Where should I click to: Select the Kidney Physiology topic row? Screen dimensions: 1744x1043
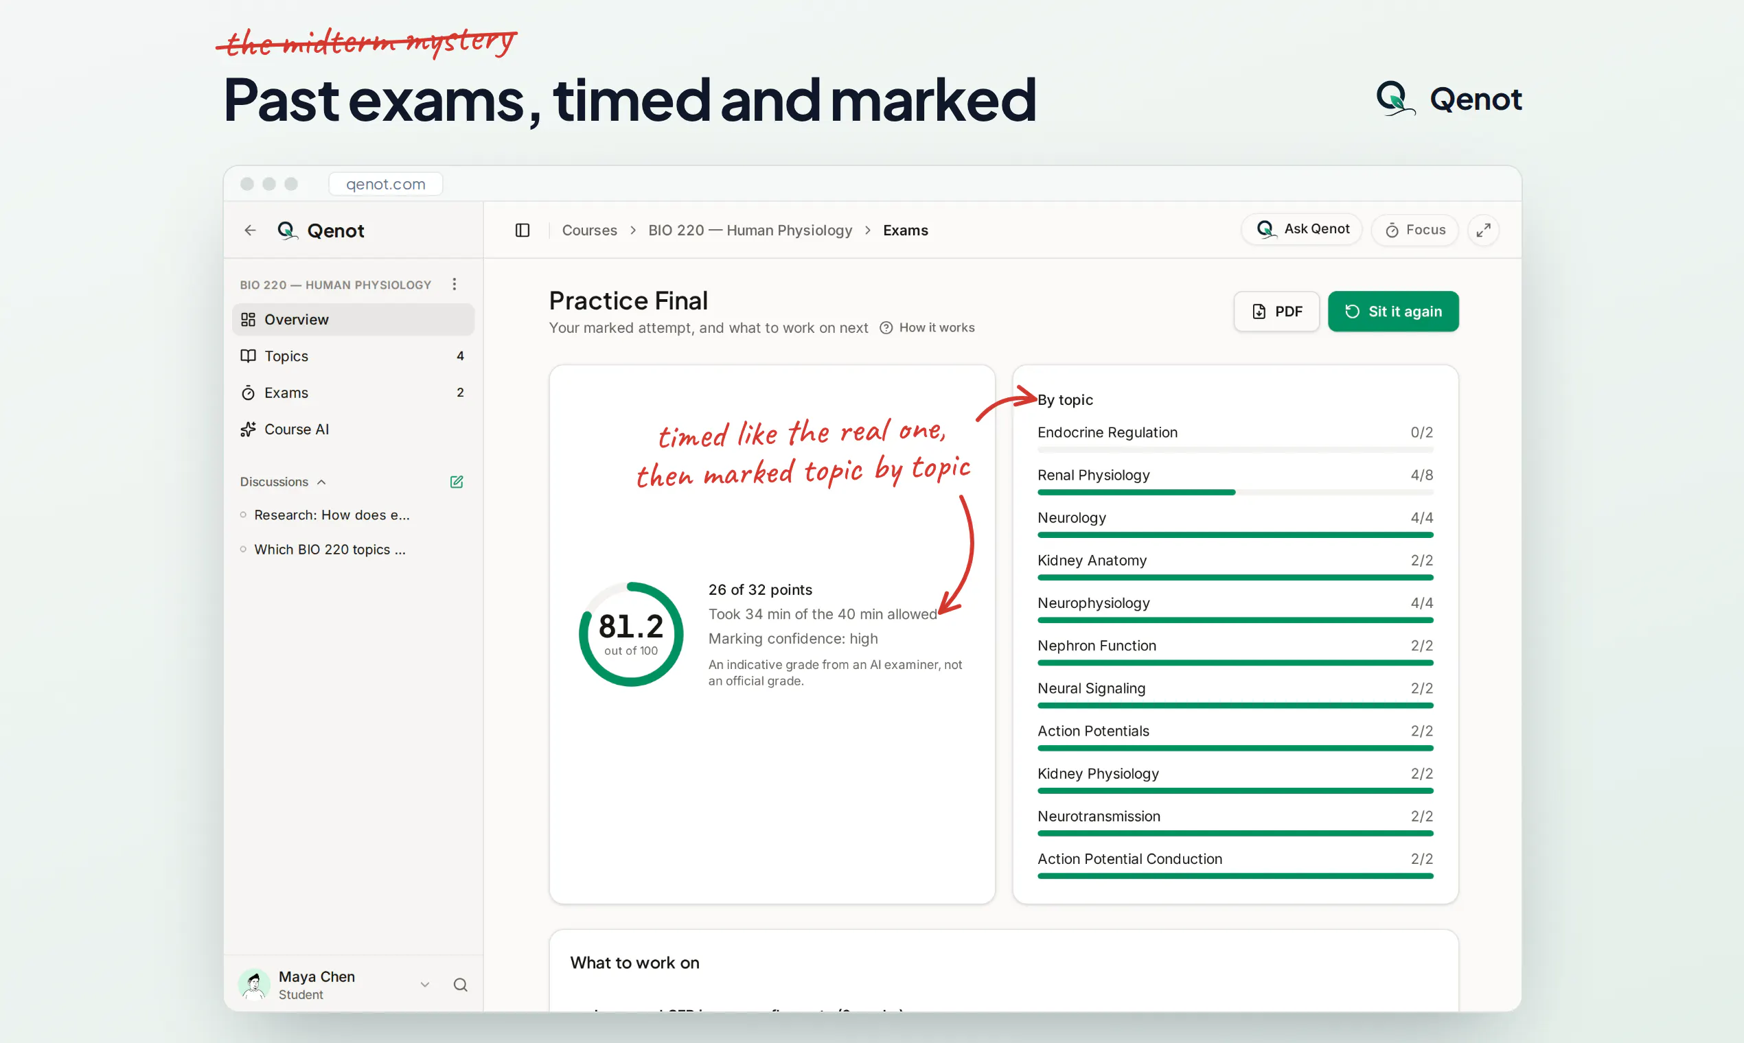pyautogui.click(x=1235, y=781)
